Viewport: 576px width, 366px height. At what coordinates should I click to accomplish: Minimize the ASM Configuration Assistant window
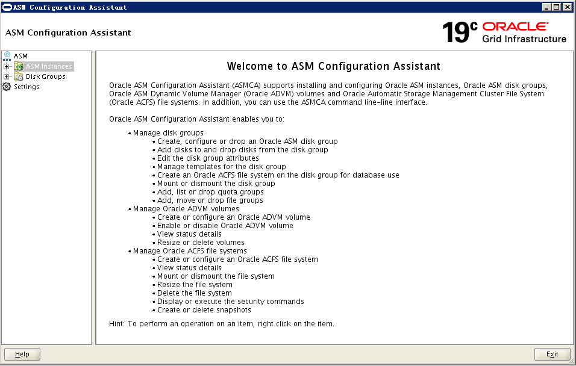point(546,7)
